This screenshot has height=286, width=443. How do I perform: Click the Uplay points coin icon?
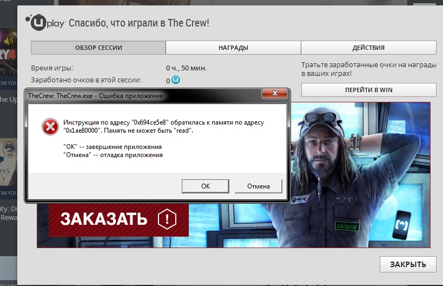(x=176, y=80)
